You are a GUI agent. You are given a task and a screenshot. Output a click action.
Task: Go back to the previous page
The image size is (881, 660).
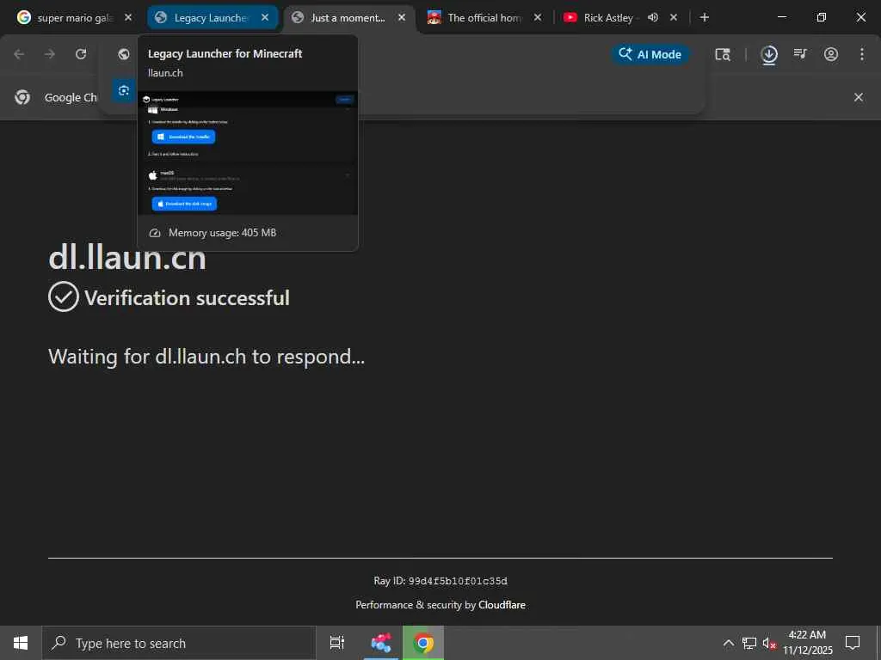point(19,54)
